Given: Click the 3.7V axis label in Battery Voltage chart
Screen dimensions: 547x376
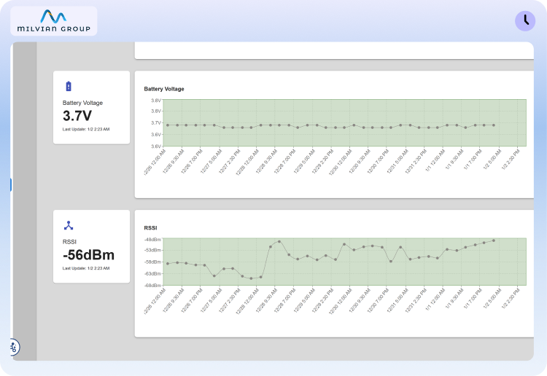Looking at the screenshot, I should [x=156, y=122].
